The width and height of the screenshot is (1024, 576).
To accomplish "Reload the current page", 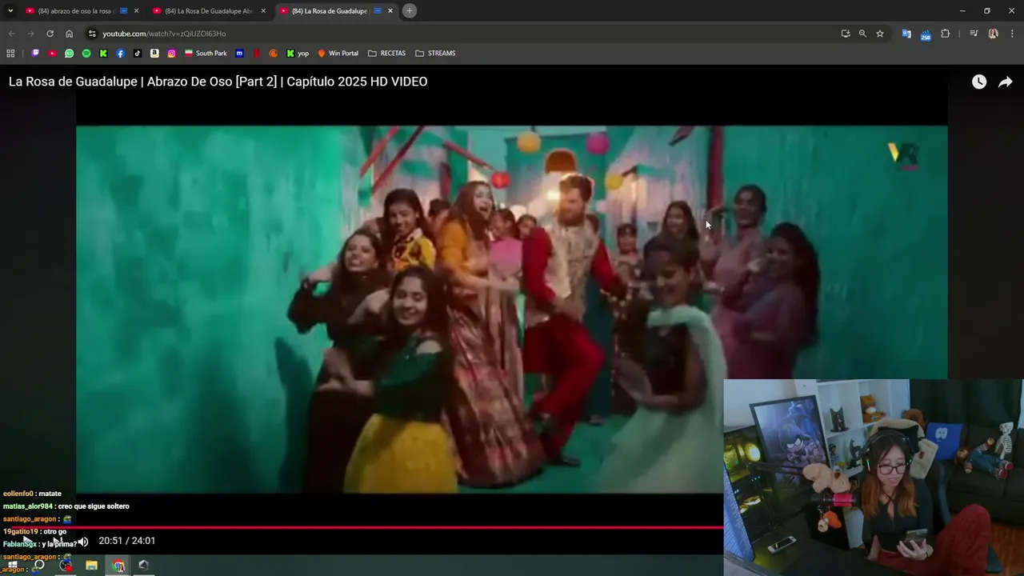I will point(50,34).
